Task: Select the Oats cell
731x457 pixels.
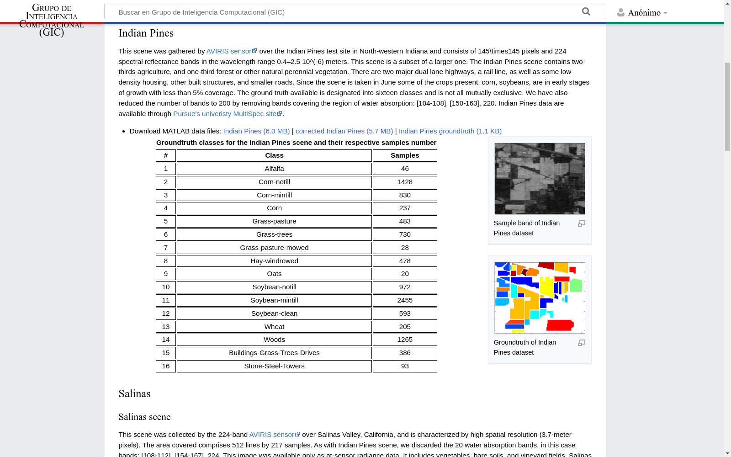Action: (274, 274)
